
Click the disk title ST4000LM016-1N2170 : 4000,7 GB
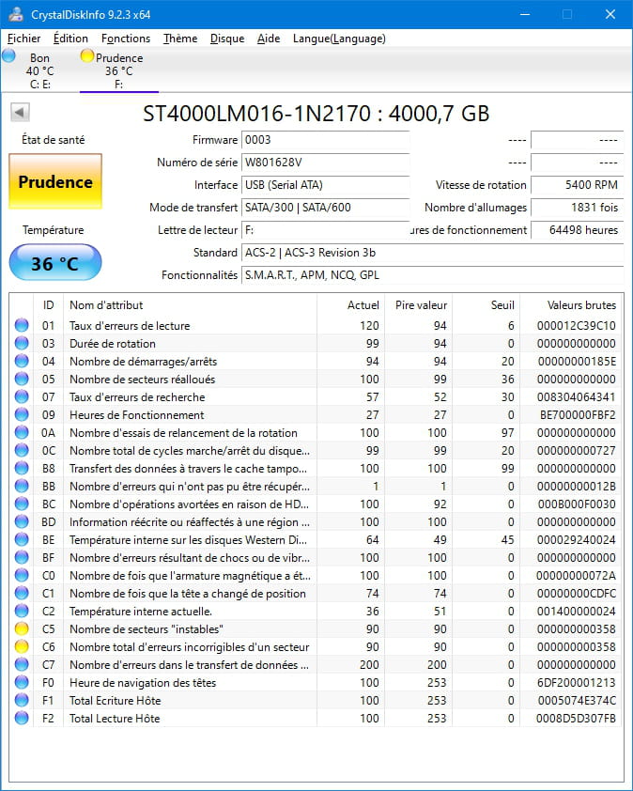[316, 114]
